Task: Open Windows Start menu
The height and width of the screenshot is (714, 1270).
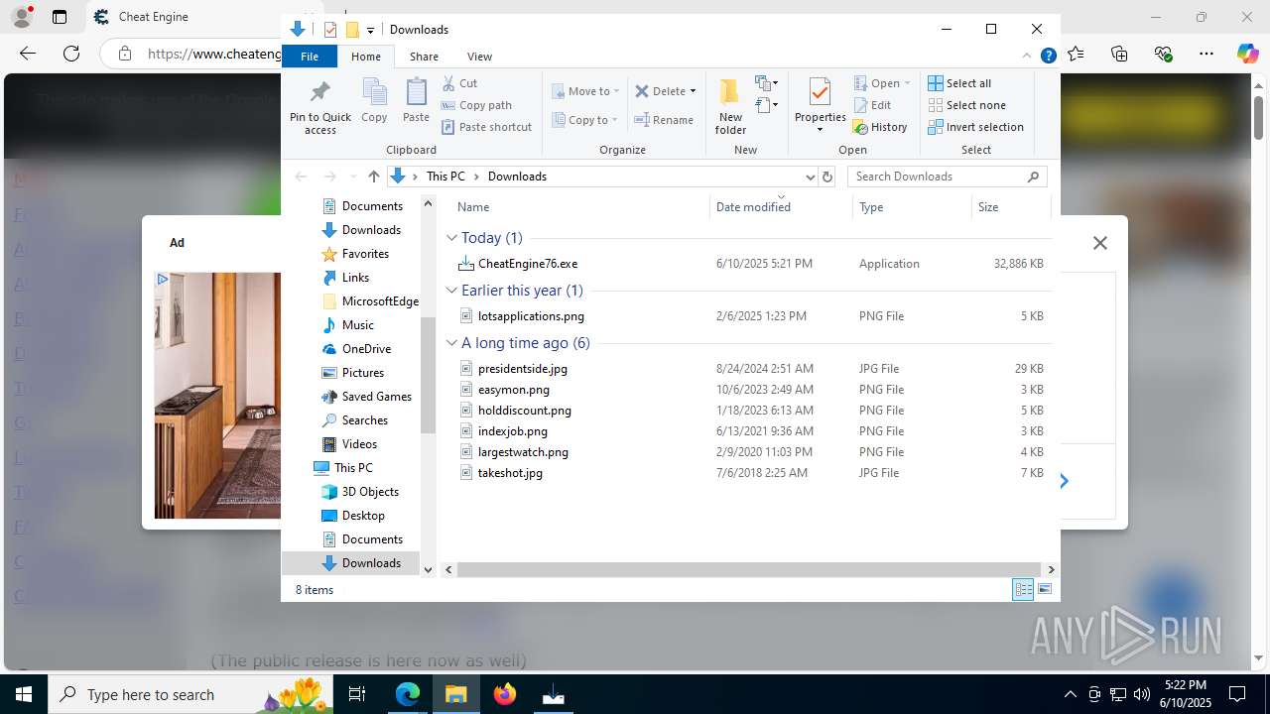Action: pyautogui.click(x=24, y=694)
